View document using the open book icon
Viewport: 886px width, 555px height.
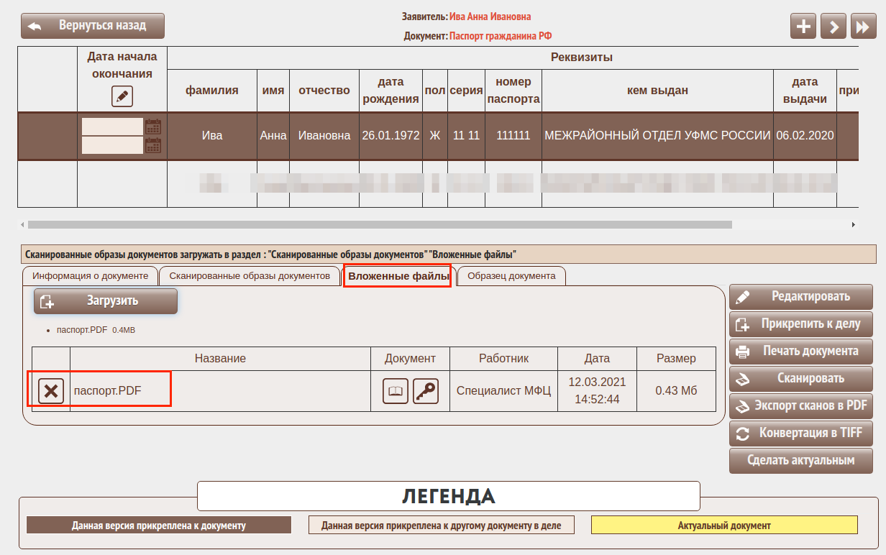[396, 391]
